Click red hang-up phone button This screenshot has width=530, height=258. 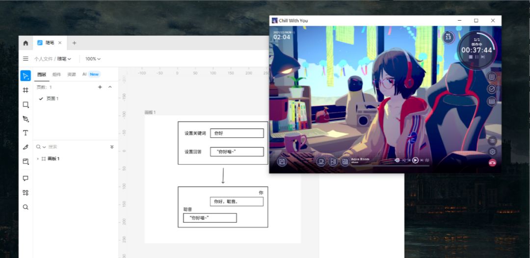coord(492,163)
